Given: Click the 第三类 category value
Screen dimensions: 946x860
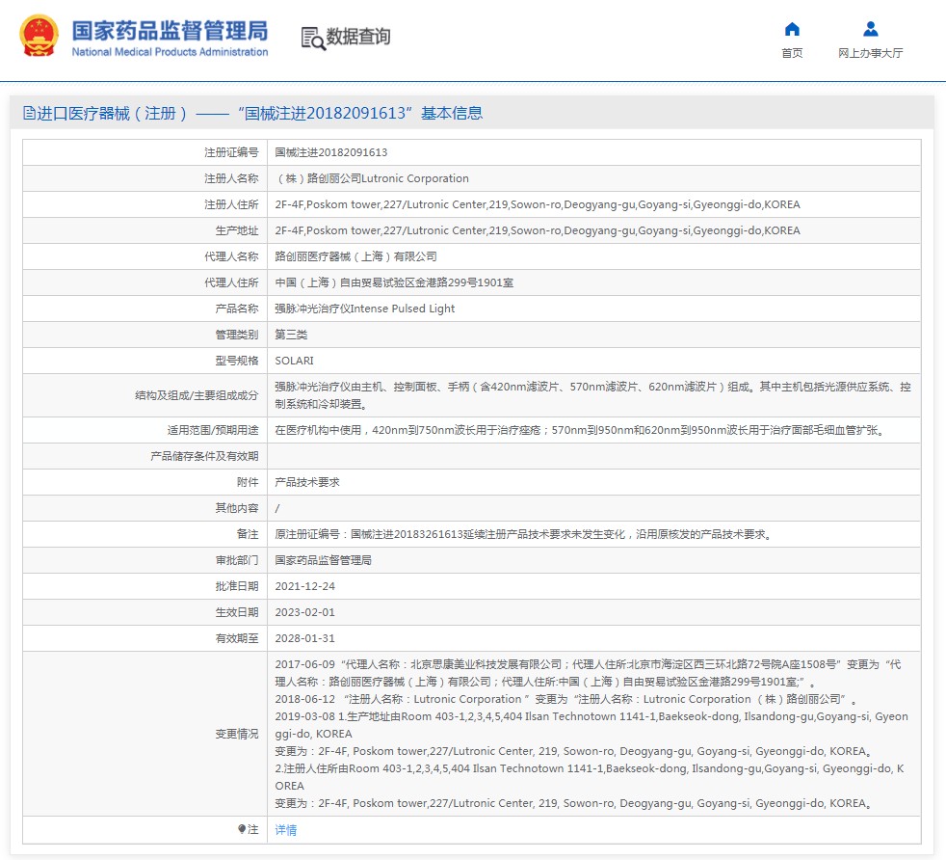Looking at the screenshot, I should (x=291, y=334).
